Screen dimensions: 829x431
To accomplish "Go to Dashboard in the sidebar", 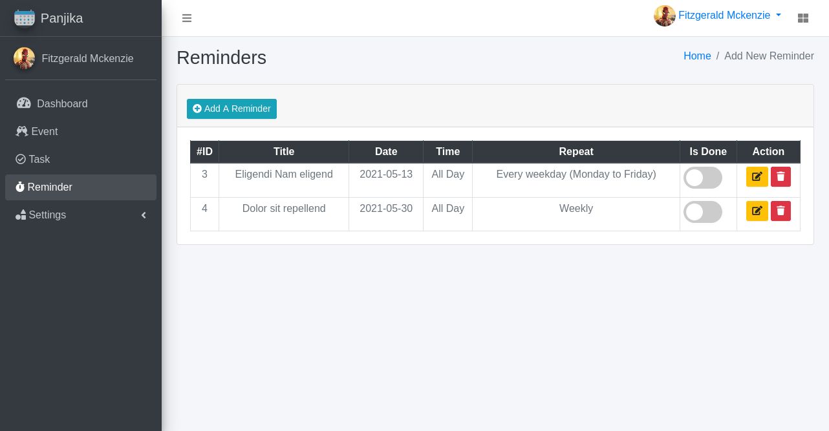I will click(62, 103).
